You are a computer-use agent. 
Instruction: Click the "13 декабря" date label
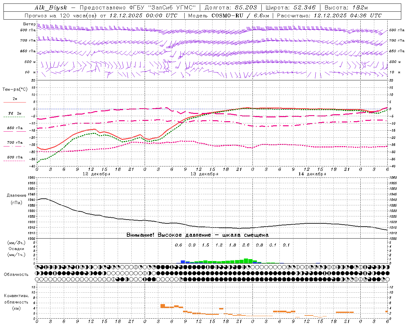204,174
